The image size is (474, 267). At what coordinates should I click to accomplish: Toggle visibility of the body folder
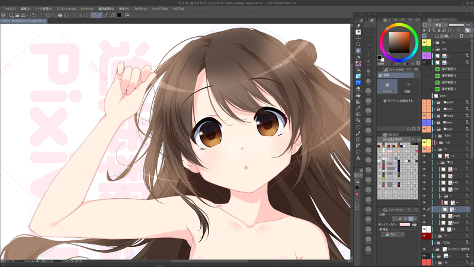[424, 129]
